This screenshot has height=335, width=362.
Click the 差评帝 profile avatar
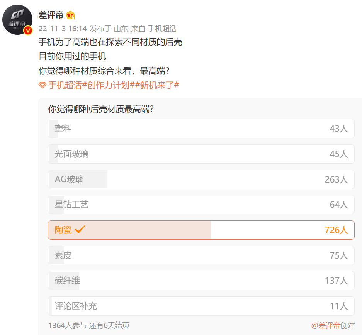[x=17, y=19]
